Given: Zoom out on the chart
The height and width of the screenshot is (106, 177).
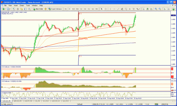Looking at the screenshot, I should (160, 9).
